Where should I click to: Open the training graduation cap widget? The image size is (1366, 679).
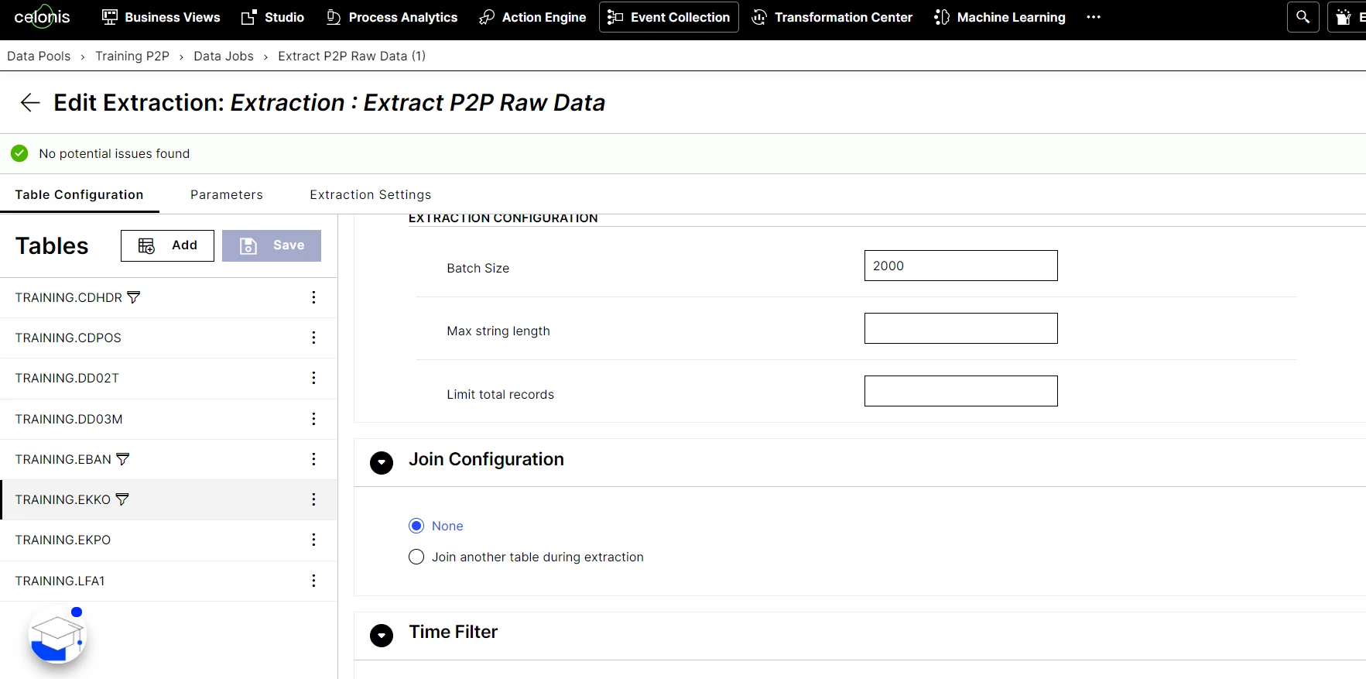(56, 637)
